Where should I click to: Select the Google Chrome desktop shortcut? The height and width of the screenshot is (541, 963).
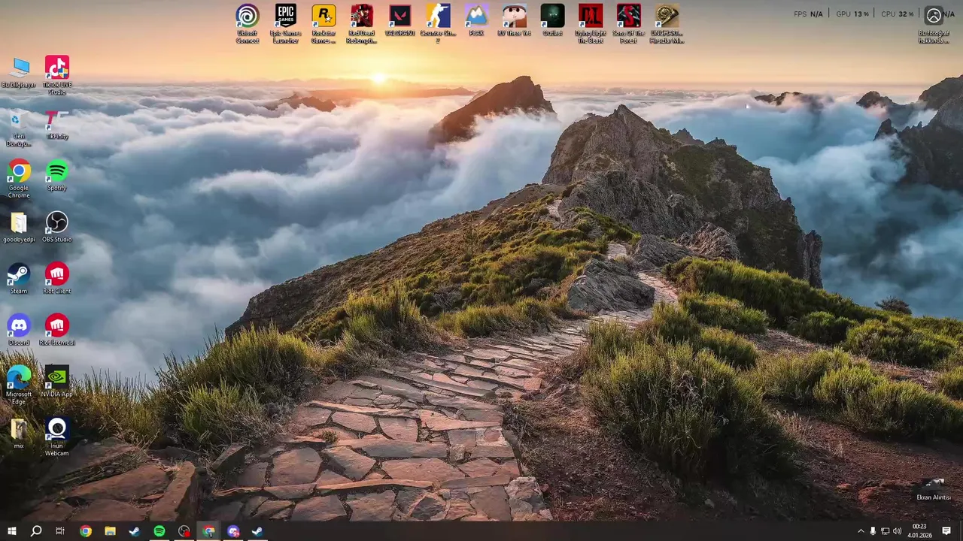click(19, 180)
